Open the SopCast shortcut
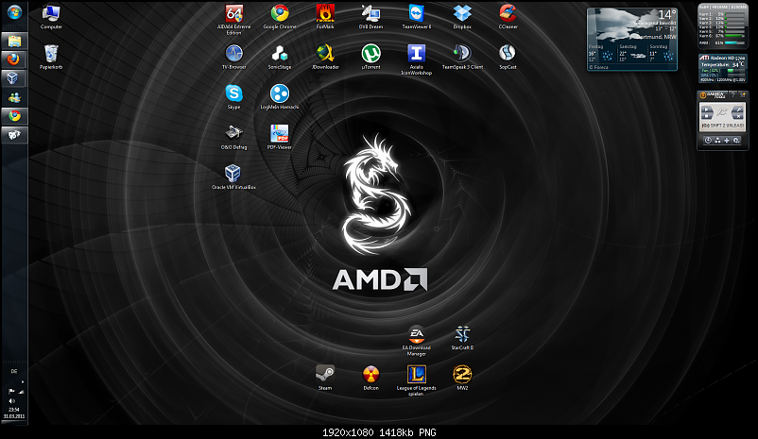The height and width of the screenshot is (439, 758). (x=508, y=58)
